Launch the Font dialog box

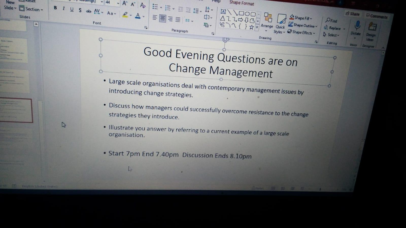pos(146,27)
